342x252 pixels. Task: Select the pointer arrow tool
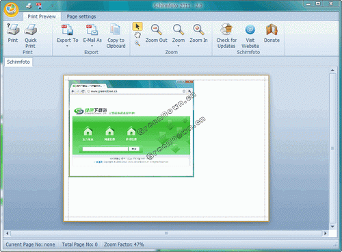(137, 27)
